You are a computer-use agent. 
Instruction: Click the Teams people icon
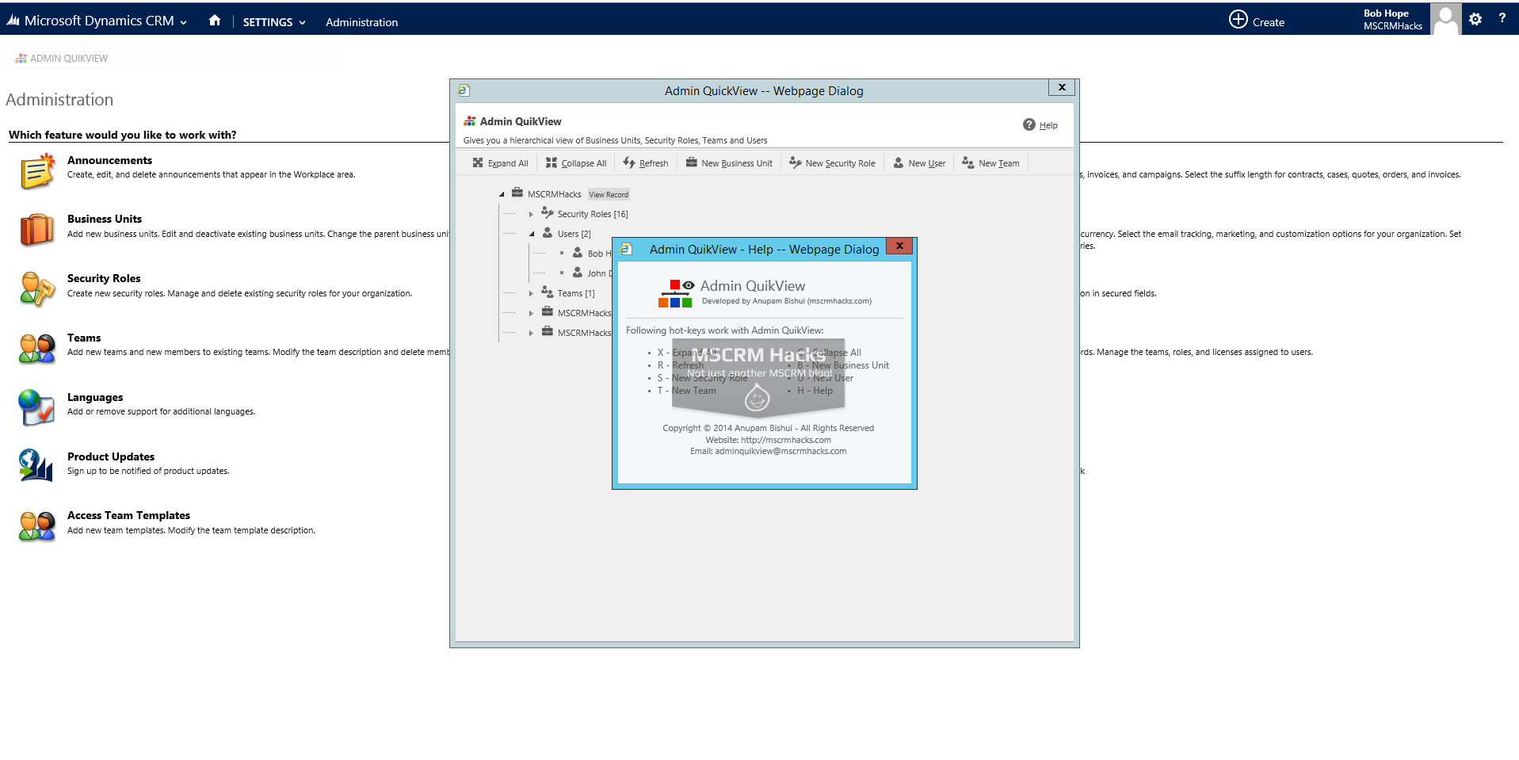coord(36,349)
